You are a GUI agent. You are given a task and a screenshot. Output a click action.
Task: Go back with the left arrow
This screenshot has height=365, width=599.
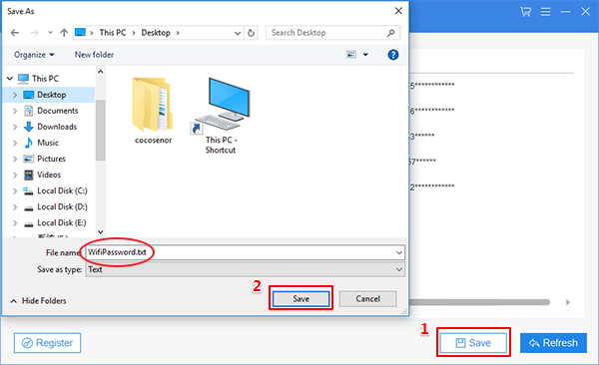[15, 33]
